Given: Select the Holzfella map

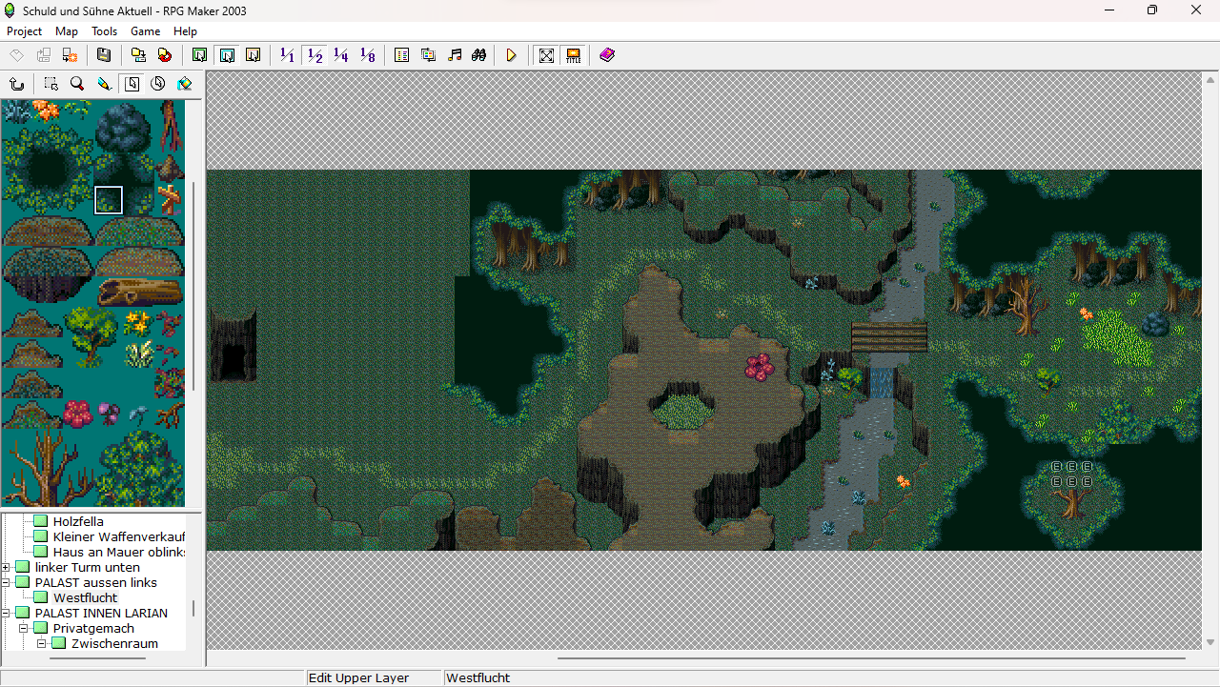Looking at the screenshot, I should [78, 521].
